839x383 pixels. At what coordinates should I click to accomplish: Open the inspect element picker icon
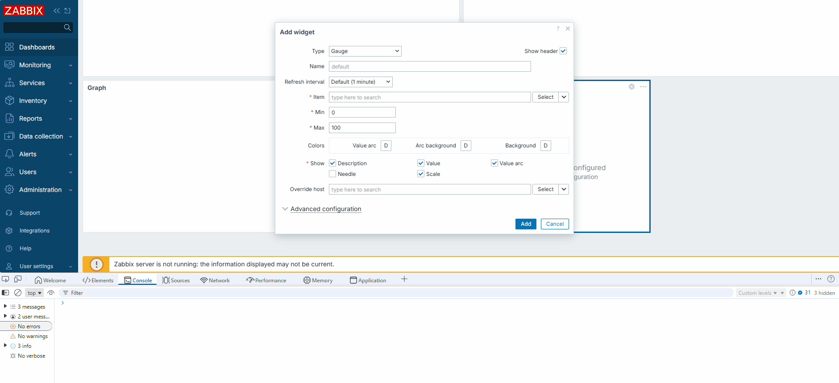pos(5,279)
